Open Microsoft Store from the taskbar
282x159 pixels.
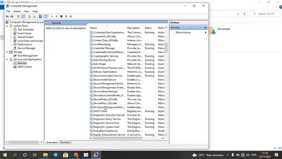(x=66, y=155)
